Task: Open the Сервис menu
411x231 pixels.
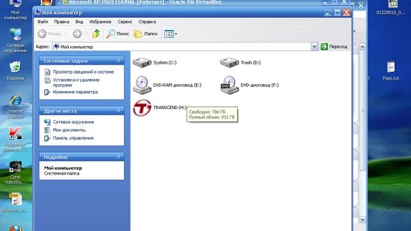Action: (x=125, y=22)
